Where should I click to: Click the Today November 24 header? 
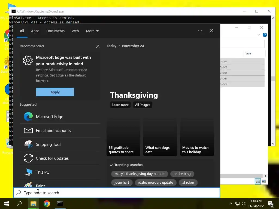[x=125, y=46]
